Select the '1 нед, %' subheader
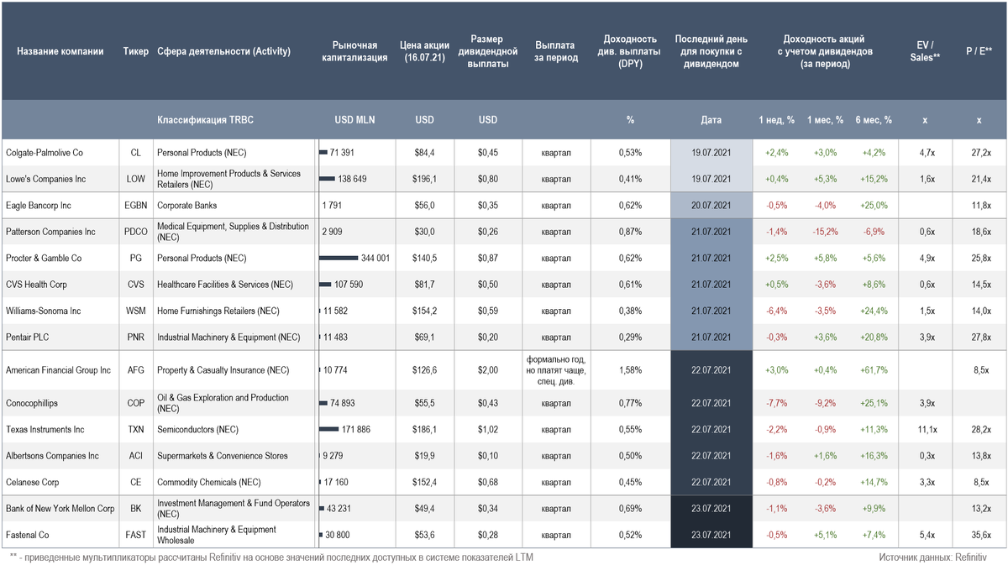 776,120
